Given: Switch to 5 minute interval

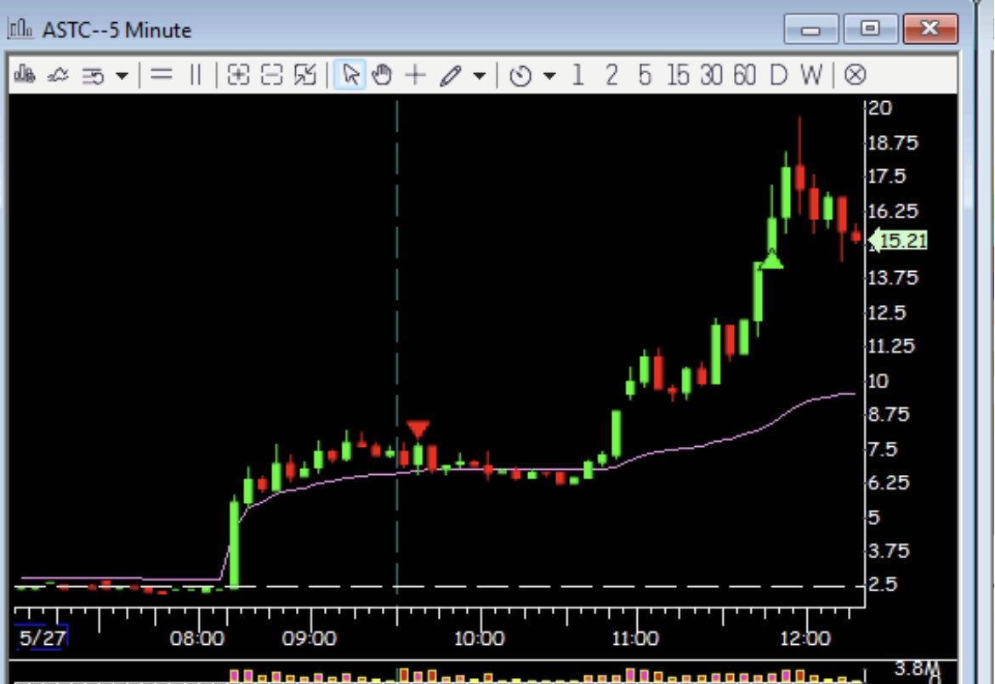Looking at the screenshot, I should coord(645,75).
